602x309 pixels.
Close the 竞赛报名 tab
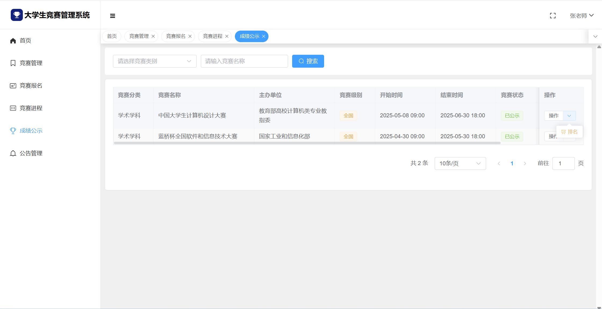pos(190,36)
